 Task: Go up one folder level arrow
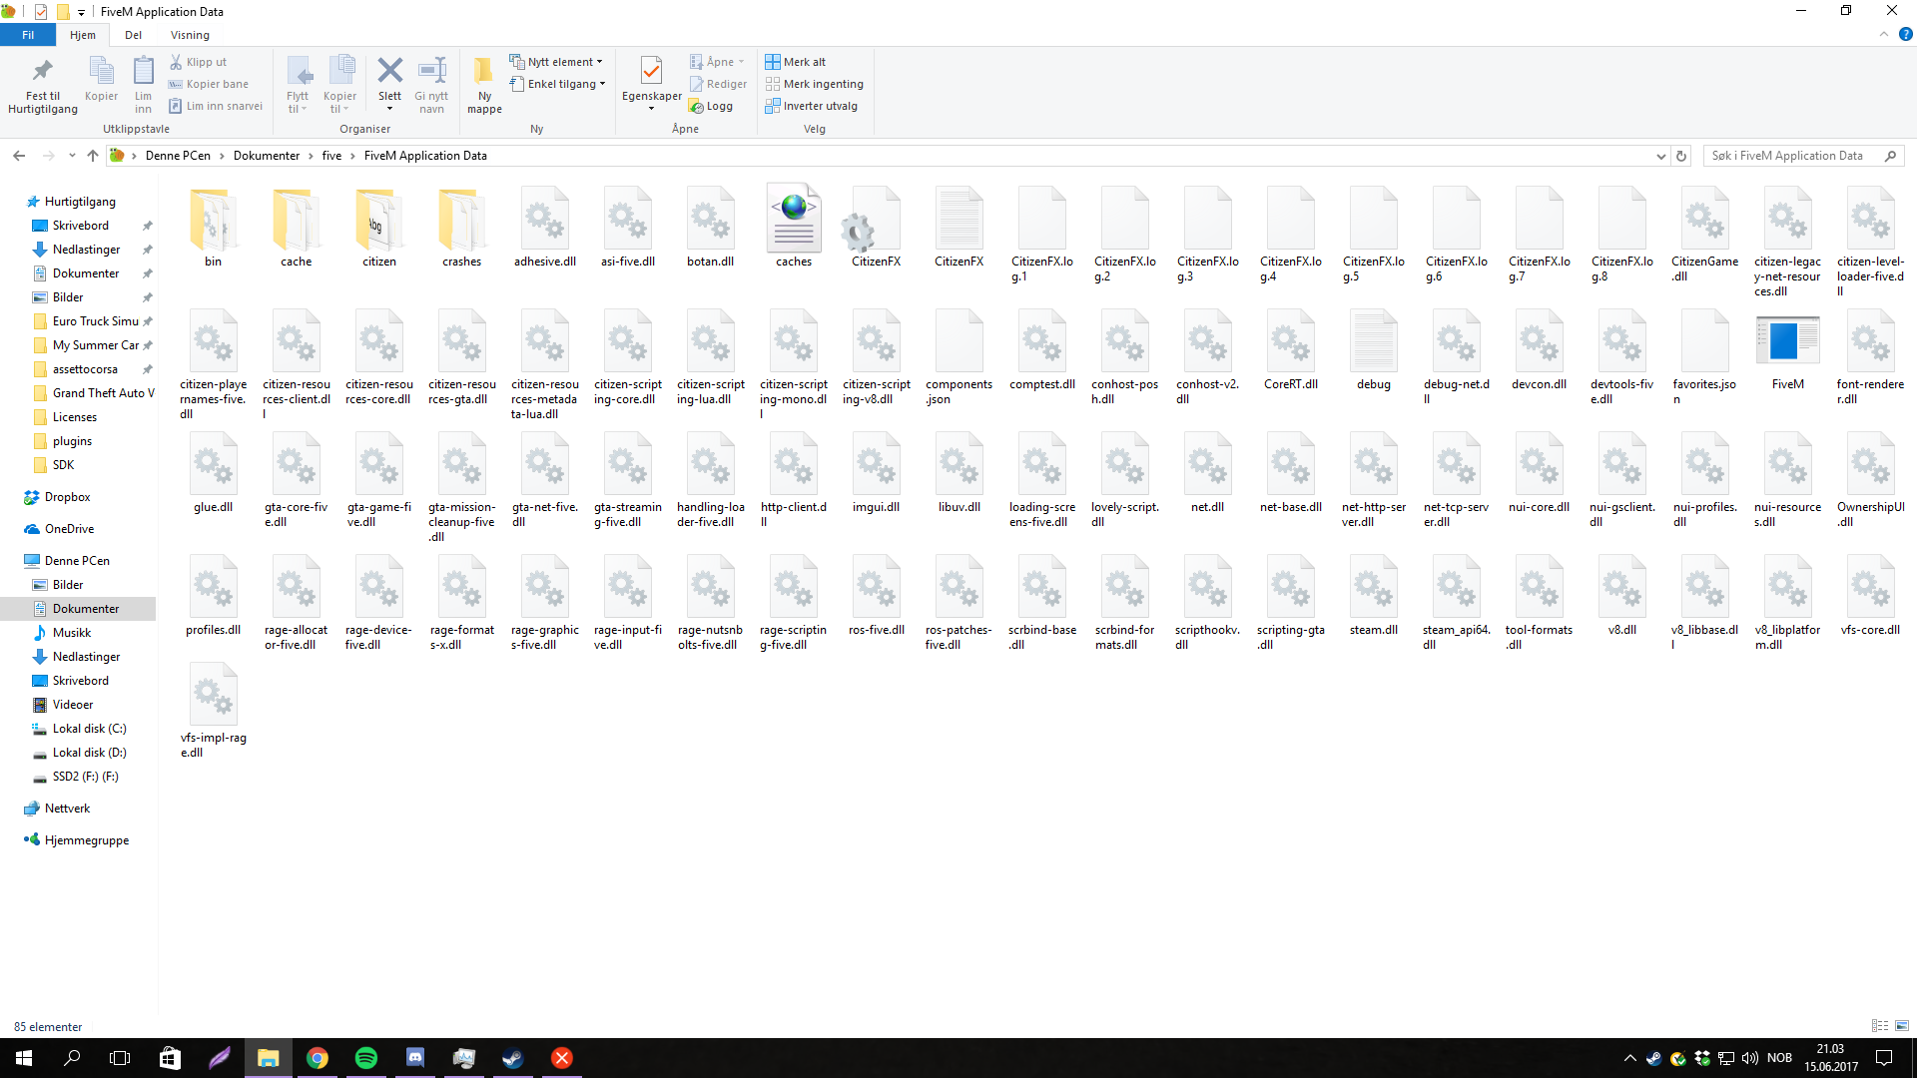tap(93, 156)
